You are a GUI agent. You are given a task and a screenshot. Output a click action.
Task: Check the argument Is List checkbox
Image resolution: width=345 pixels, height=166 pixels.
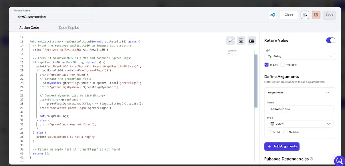[269, 132]
